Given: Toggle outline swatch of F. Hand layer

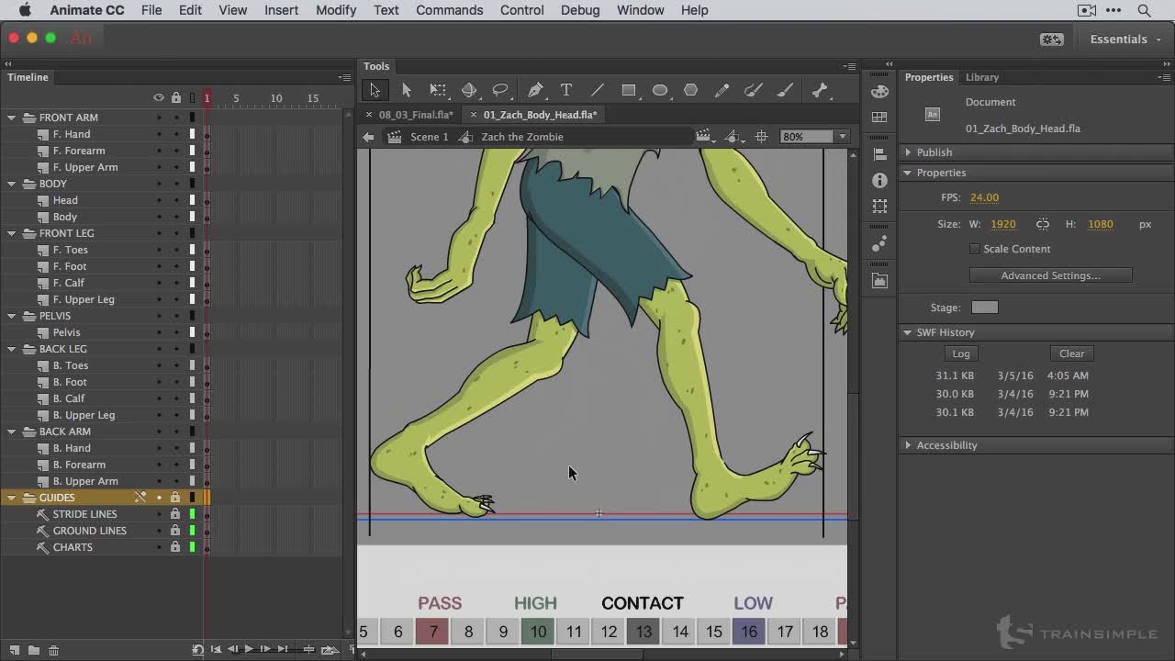Looking at the screenshot, I should click(192, 134).
